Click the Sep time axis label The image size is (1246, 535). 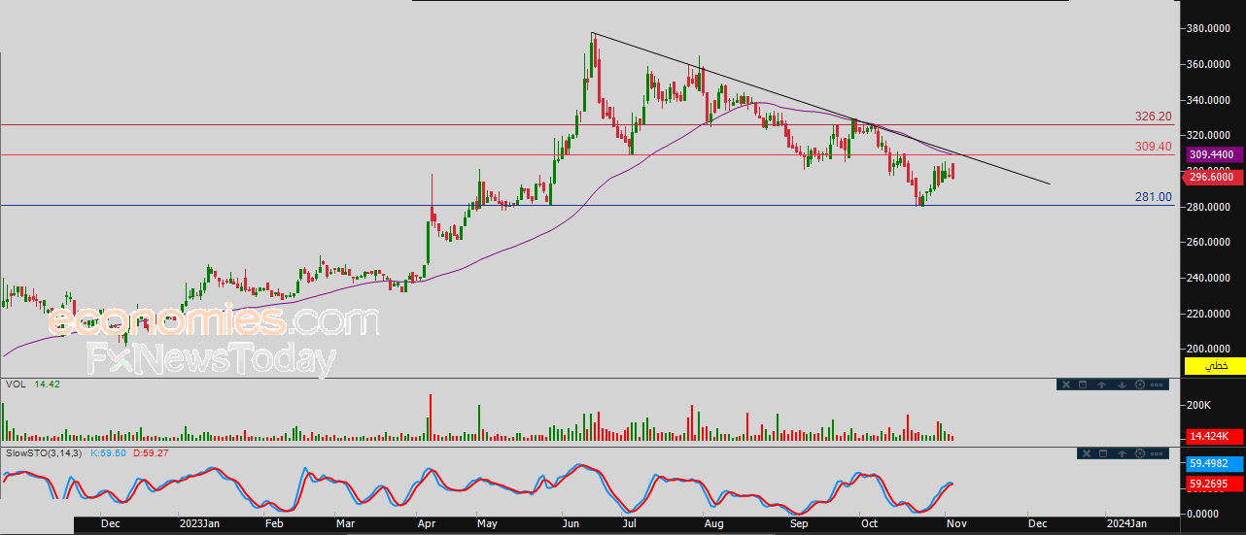click(799, 524)
